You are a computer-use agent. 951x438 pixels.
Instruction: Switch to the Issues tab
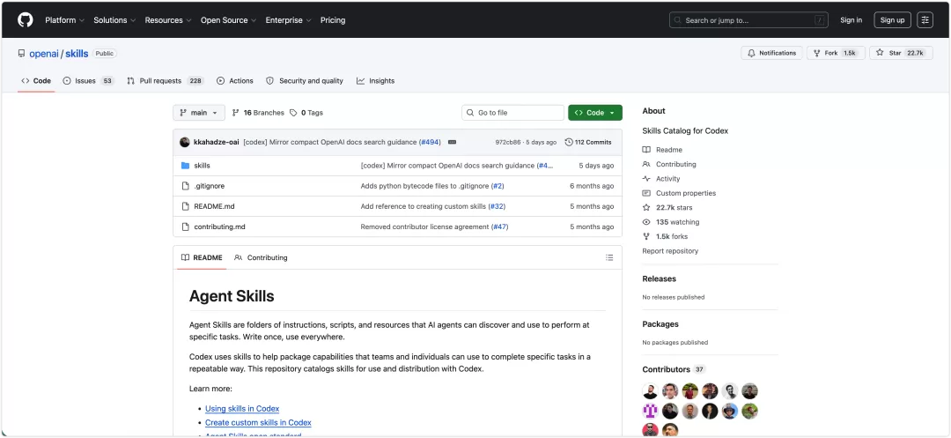(89, 81)
